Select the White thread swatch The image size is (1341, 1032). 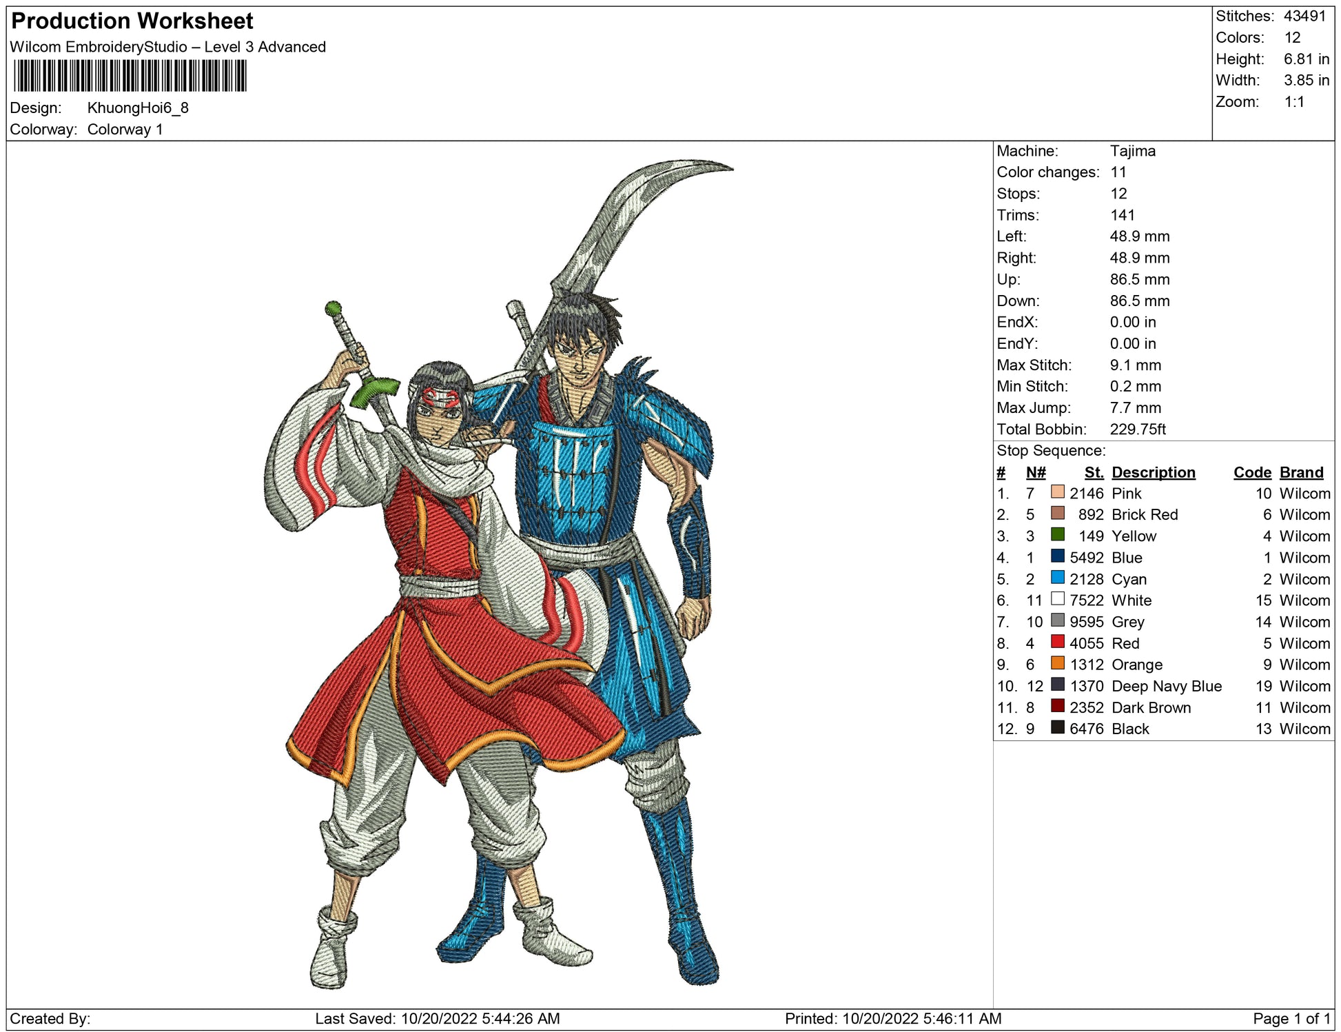click(x=1057, y=599)
